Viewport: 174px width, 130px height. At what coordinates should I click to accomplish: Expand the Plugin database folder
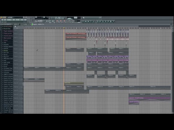click(x=8, y=31)
